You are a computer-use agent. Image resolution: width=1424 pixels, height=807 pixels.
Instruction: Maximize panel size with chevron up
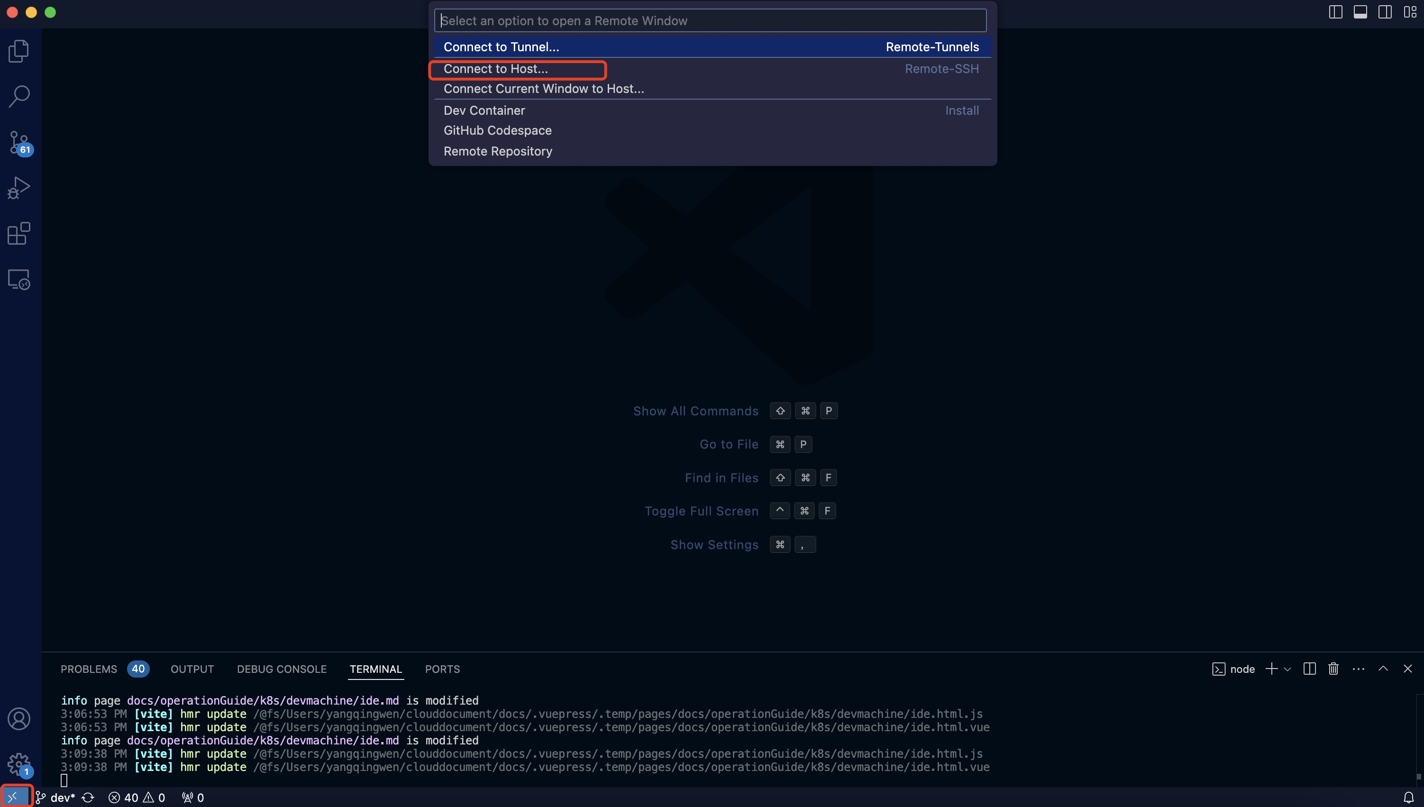[1383, 669]
